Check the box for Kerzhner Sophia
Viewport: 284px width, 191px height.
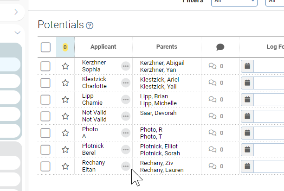(x=45, y=66)
